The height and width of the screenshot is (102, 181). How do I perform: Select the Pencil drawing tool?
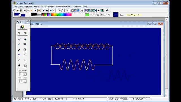[x=19, y=50]
